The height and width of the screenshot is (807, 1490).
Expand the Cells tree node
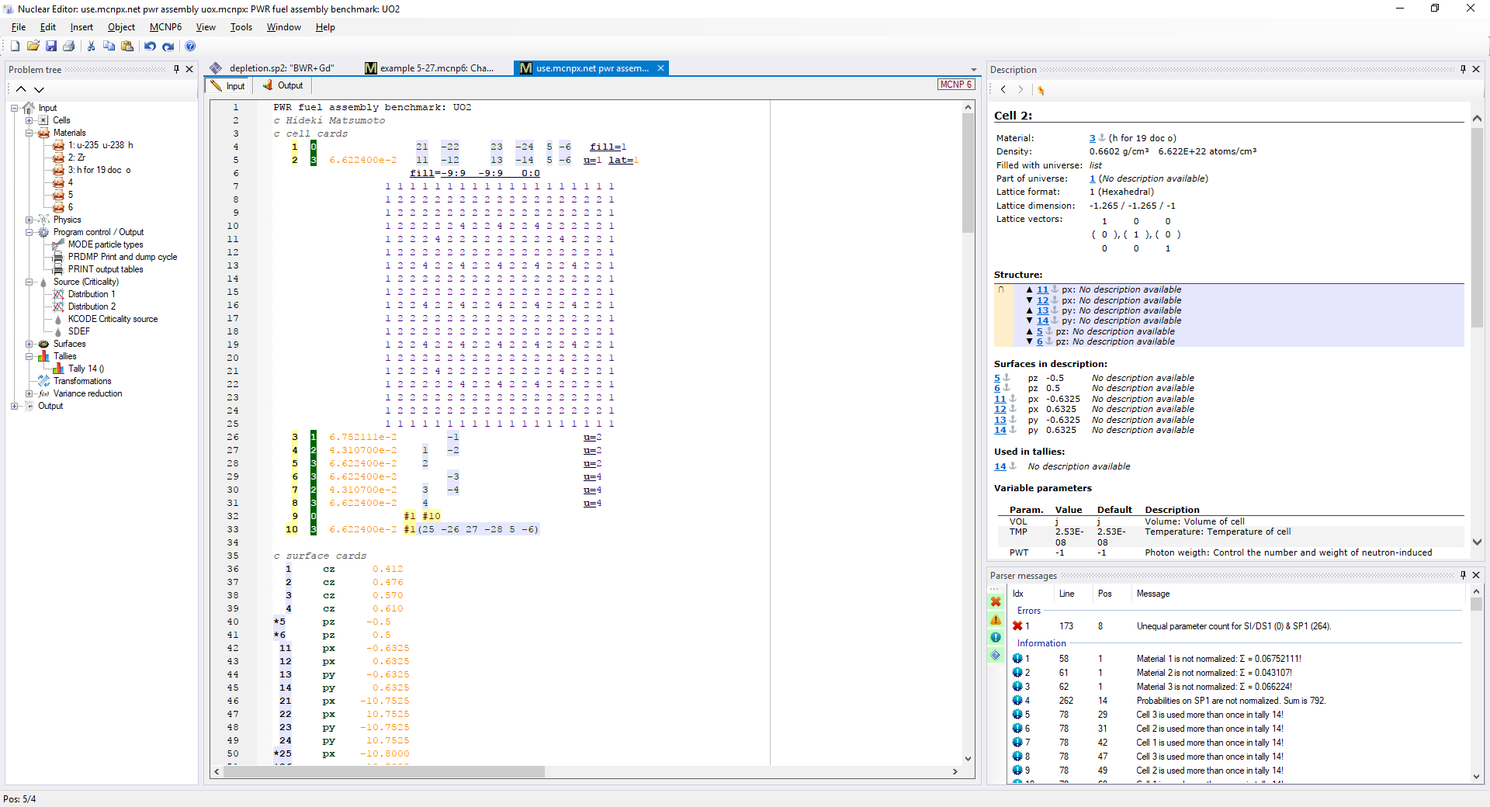tap(29, 120)
